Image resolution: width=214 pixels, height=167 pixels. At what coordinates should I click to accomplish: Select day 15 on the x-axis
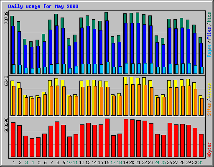tap(100, 162)
